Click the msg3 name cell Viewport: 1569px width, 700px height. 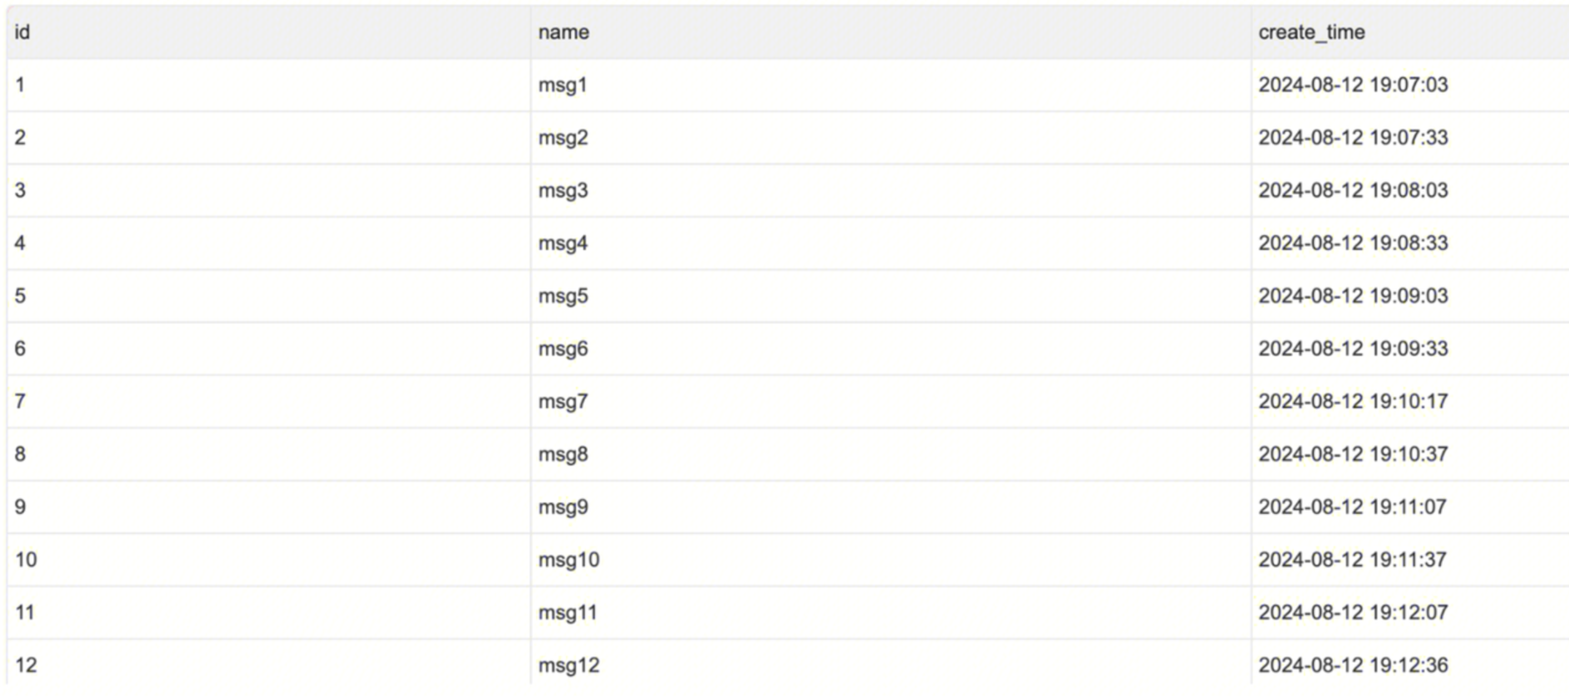coord(563,190)
